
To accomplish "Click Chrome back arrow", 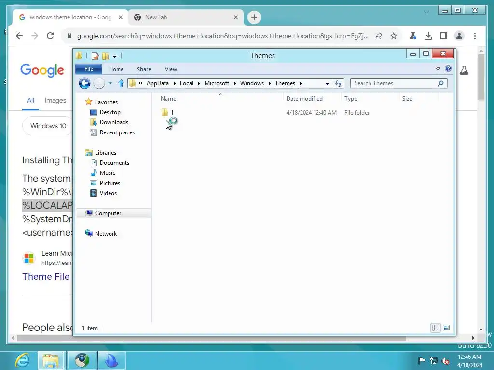I will pos(19,36).
